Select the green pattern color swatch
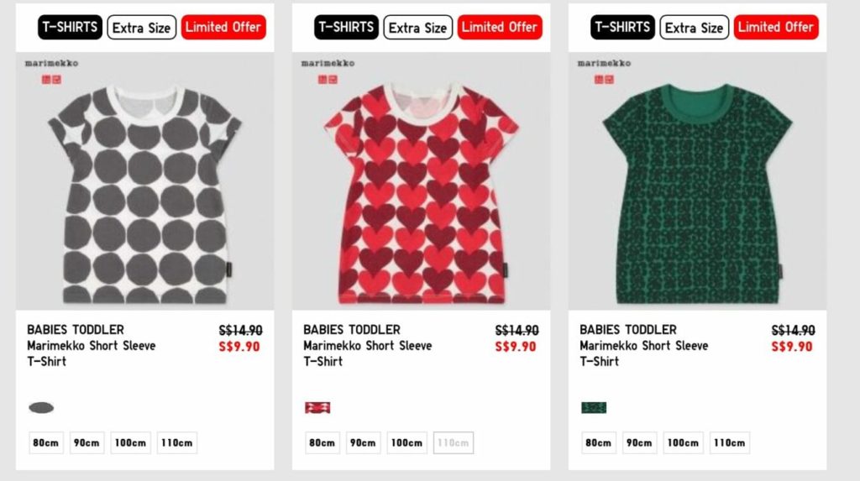 (x=594, y=407)
